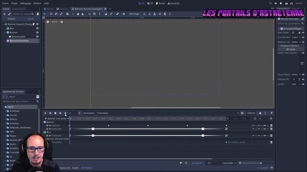Screen dimensions: 307x172
Task: Toggle the Aligner snap button
Action: click(197, 163)
